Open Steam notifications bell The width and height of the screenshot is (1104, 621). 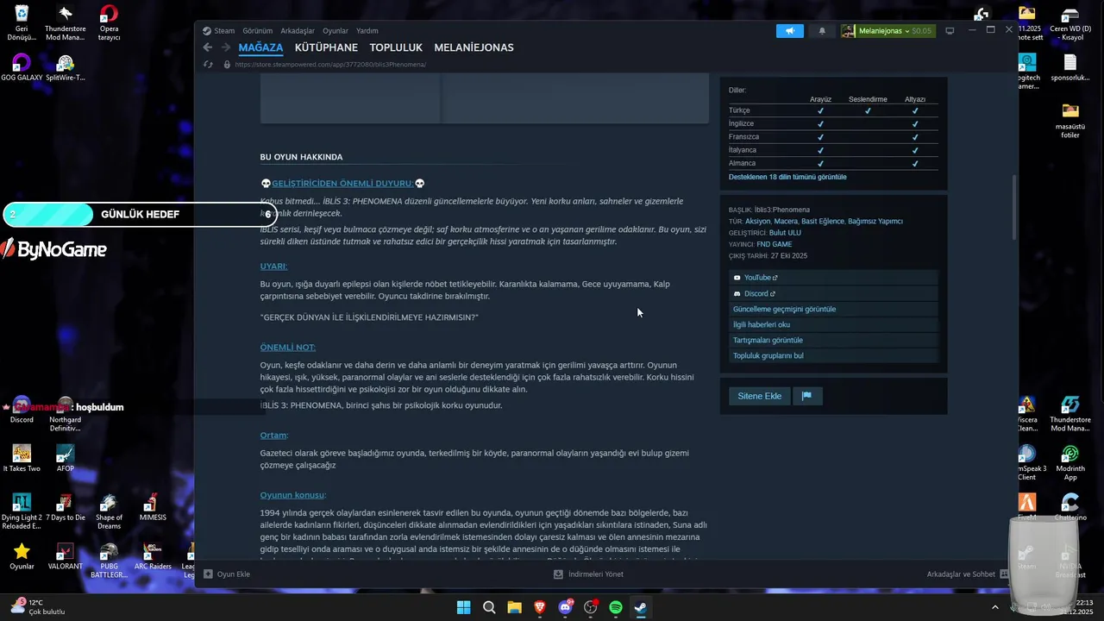point(822,31)
